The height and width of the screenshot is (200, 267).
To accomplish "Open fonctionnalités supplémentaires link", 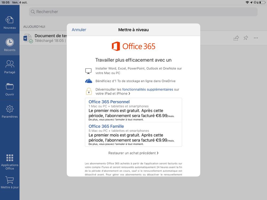I will pos(148,89).
